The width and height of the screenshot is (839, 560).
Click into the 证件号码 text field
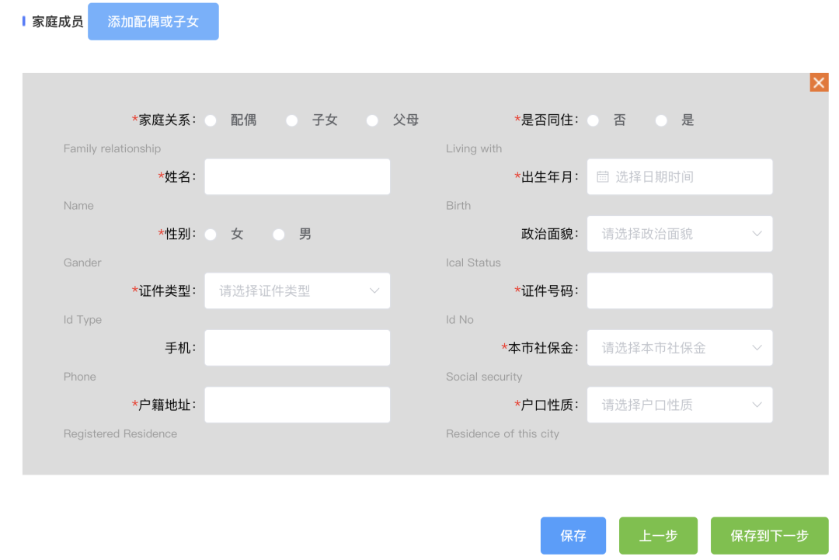click(679, 291)
